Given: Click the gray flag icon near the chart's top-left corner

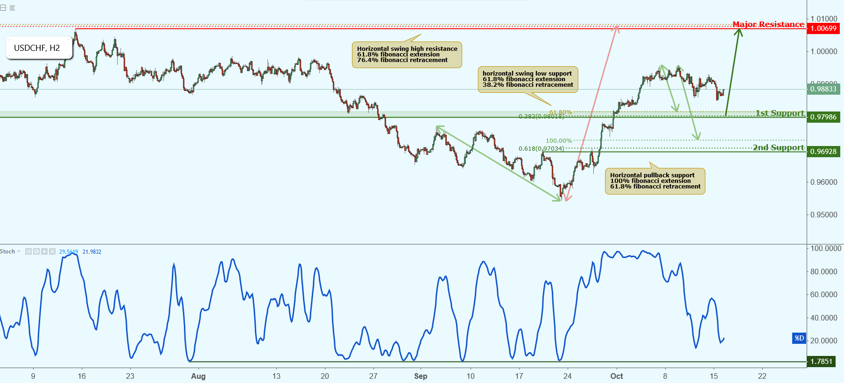Looking at the screenshot, I should 13,7.
